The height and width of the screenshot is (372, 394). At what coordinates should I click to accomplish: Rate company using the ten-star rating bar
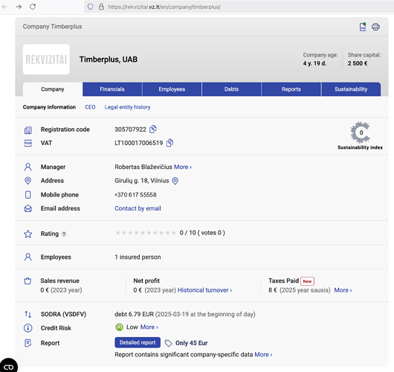[146, 233]
